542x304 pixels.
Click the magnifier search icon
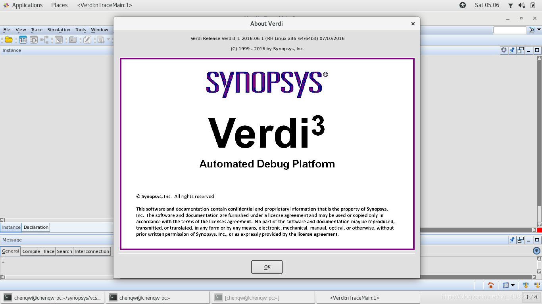[532, 30]
